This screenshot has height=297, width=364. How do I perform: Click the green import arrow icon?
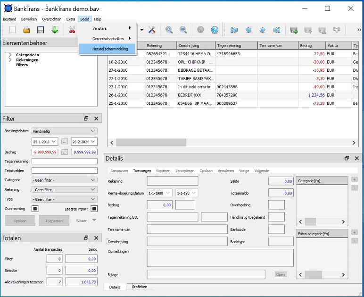[55, 30]
